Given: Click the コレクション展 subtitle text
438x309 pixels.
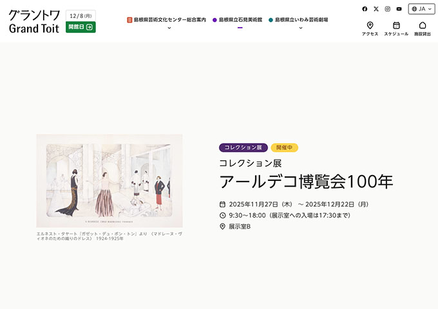Looking at the screenshot, I should pyautogui.click(x=251, y=163).
